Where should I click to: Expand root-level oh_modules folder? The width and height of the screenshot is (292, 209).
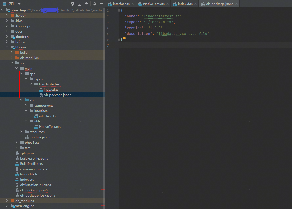point(7,201)
